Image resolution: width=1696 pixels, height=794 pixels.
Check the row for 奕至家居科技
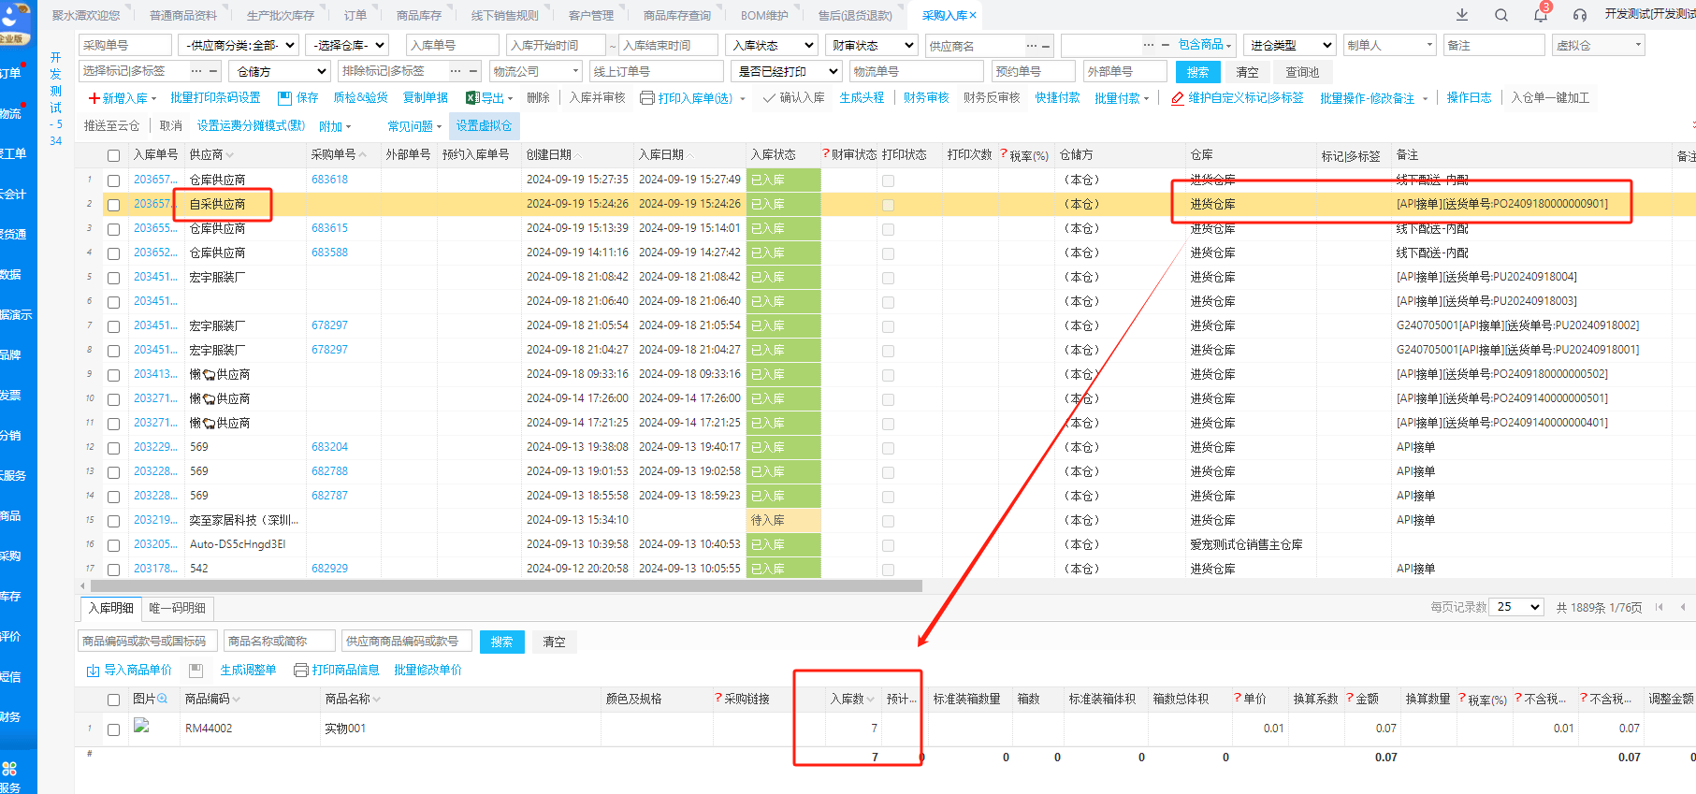pos(113,521)
